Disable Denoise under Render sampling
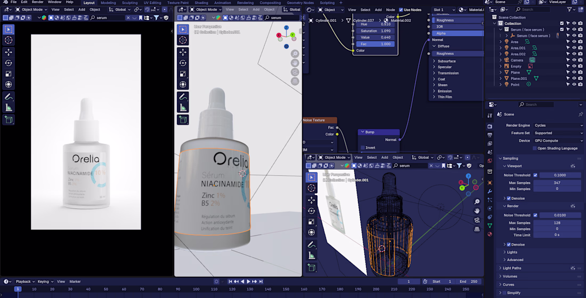The height and width of the screenshot is (298, 586). 509,245
